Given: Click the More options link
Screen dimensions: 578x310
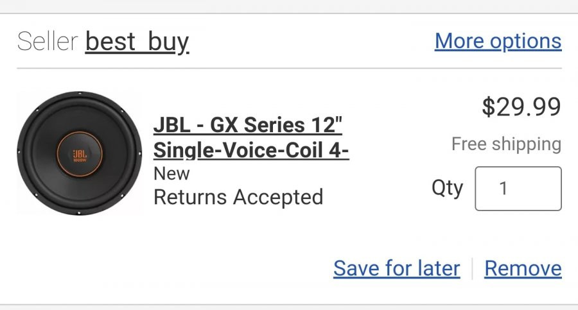Looking at the screenshot, I should coord(498,41).
